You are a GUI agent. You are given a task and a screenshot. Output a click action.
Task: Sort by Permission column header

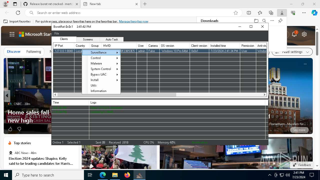248,46
